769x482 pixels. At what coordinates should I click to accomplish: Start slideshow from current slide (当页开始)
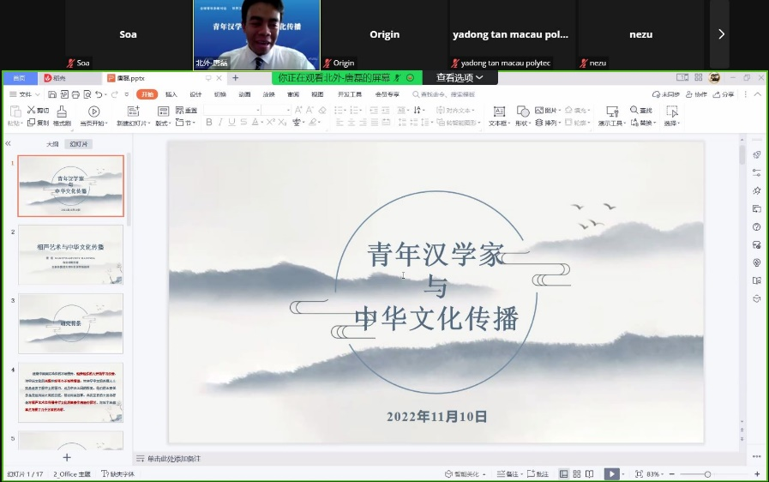(x=93, y=115)
